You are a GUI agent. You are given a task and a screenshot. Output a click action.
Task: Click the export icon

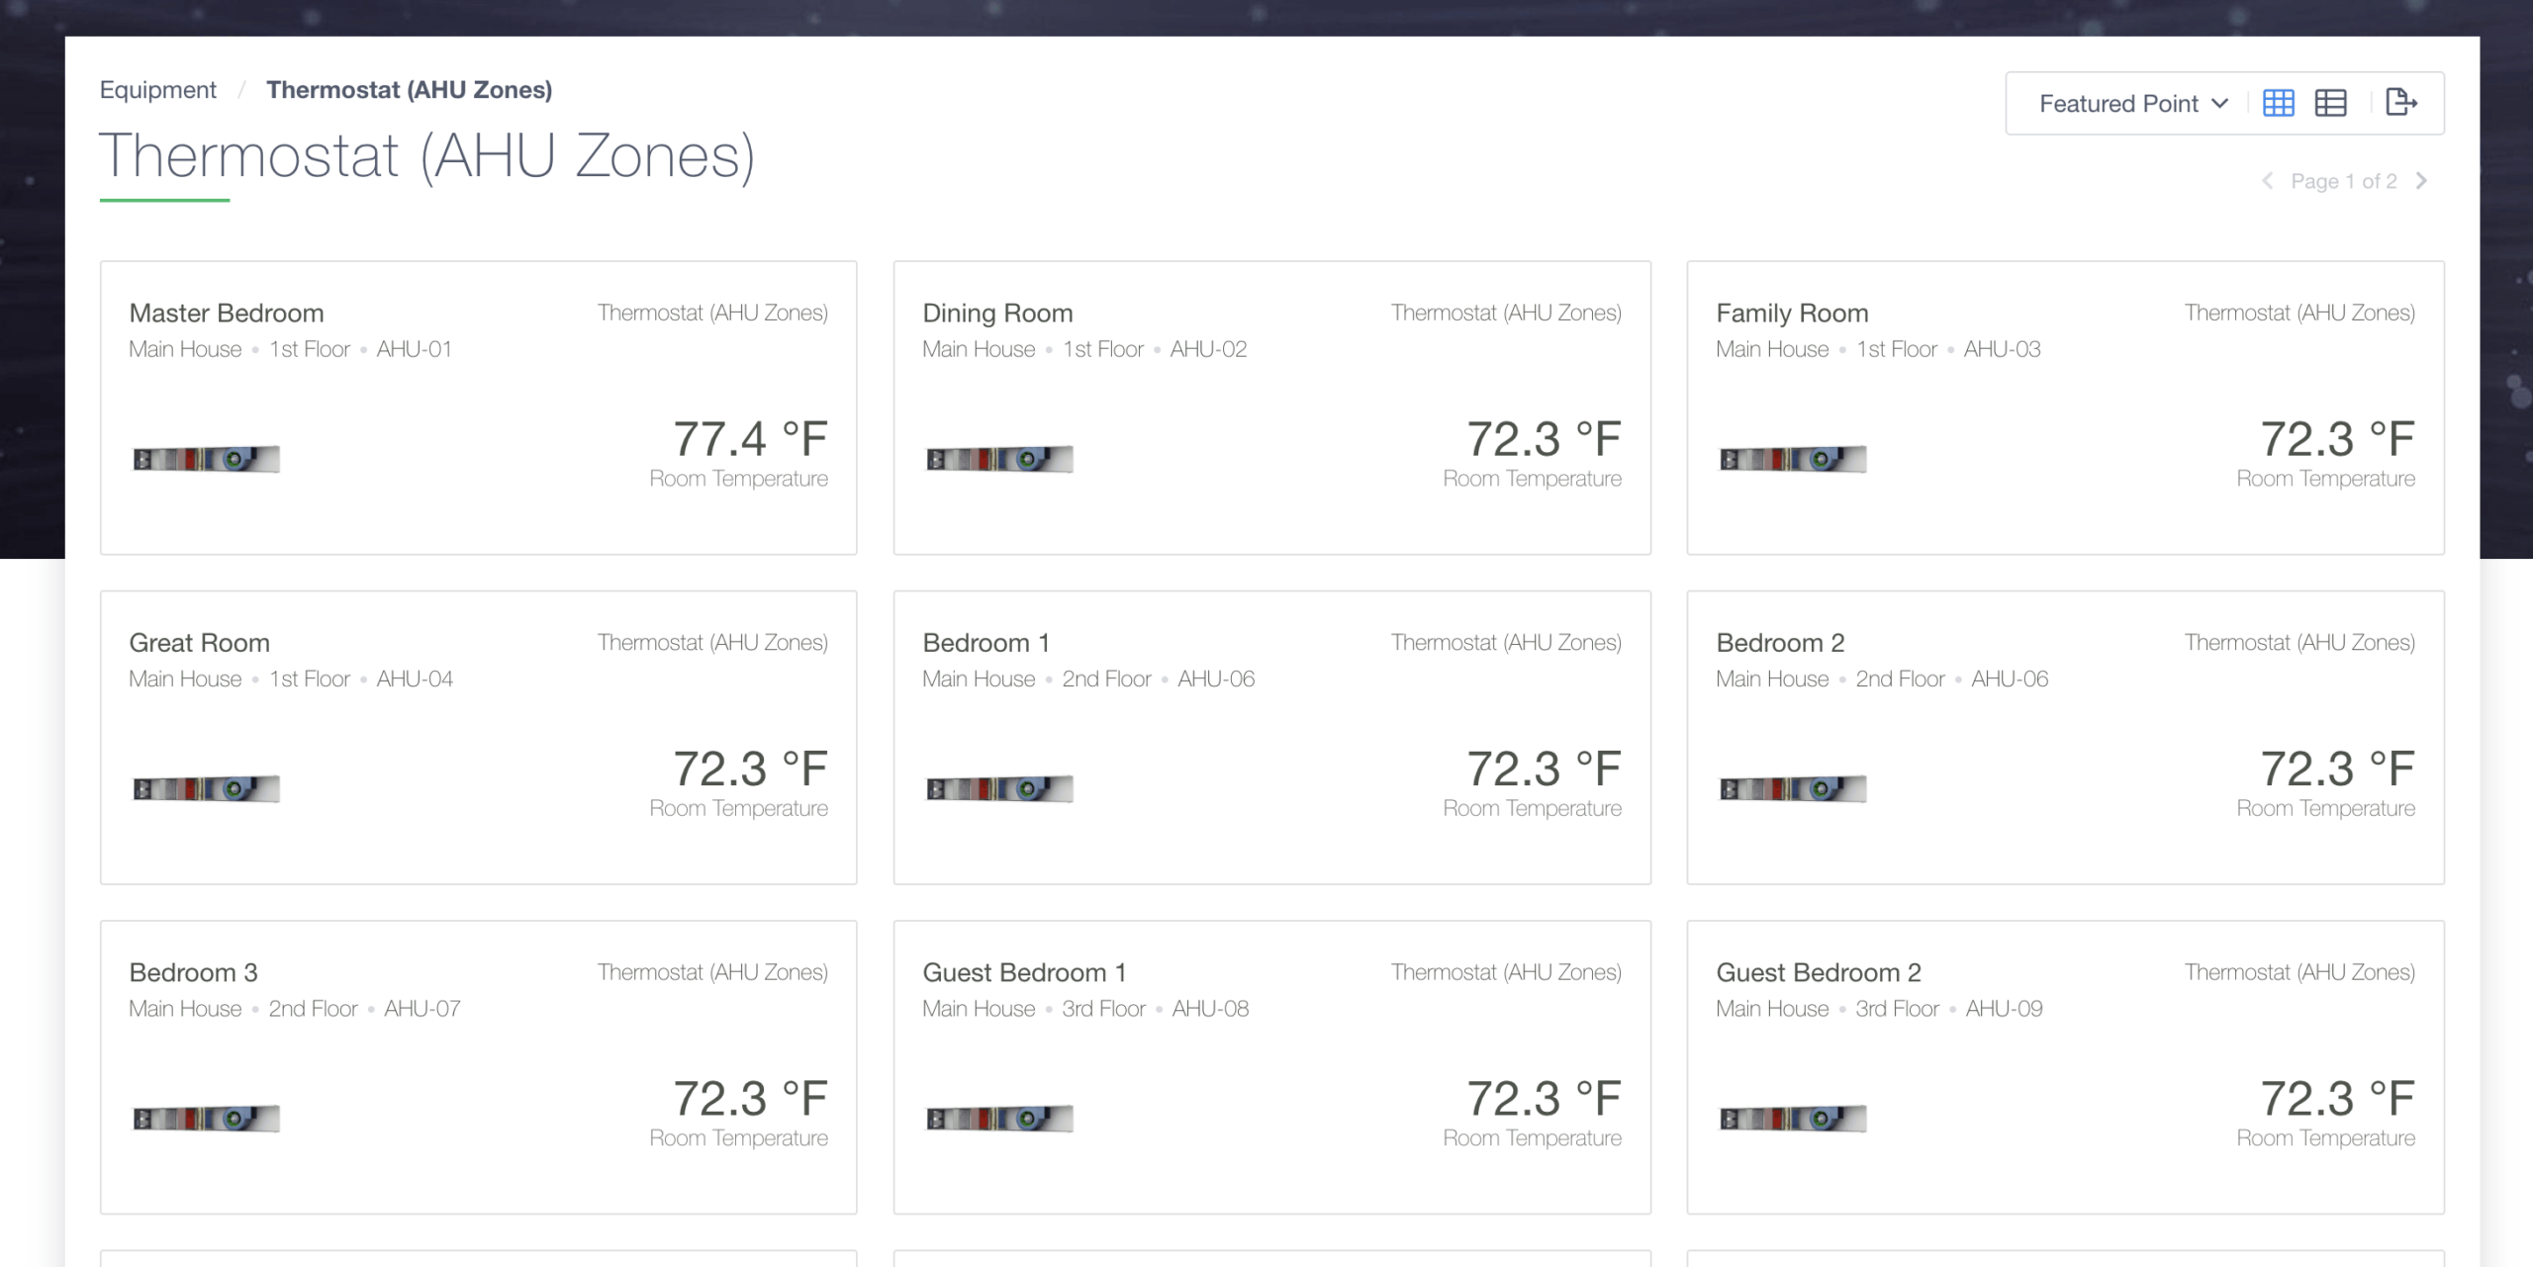tap(2401, 102)
